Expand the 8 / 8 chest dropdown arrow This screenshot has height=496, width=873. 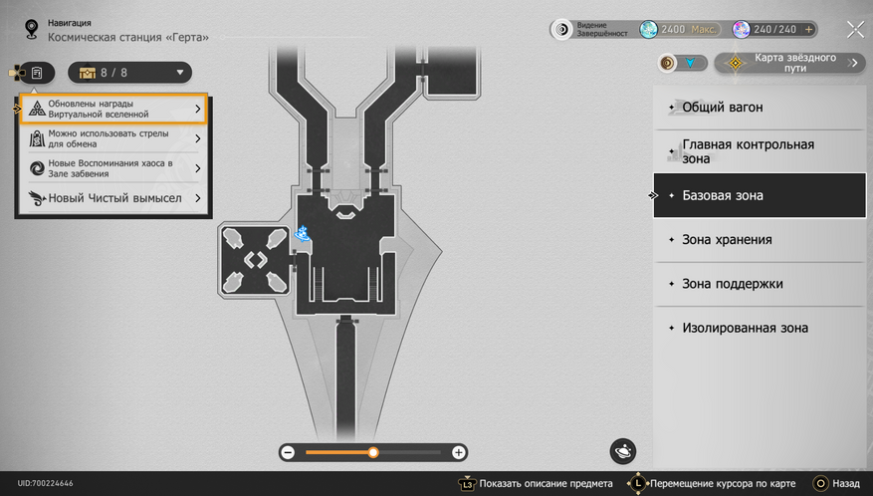(179, 73)
